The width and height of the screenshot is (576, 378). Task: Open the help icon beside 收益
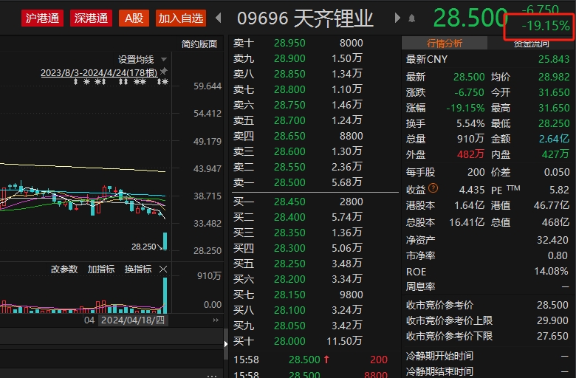[433, 188]
